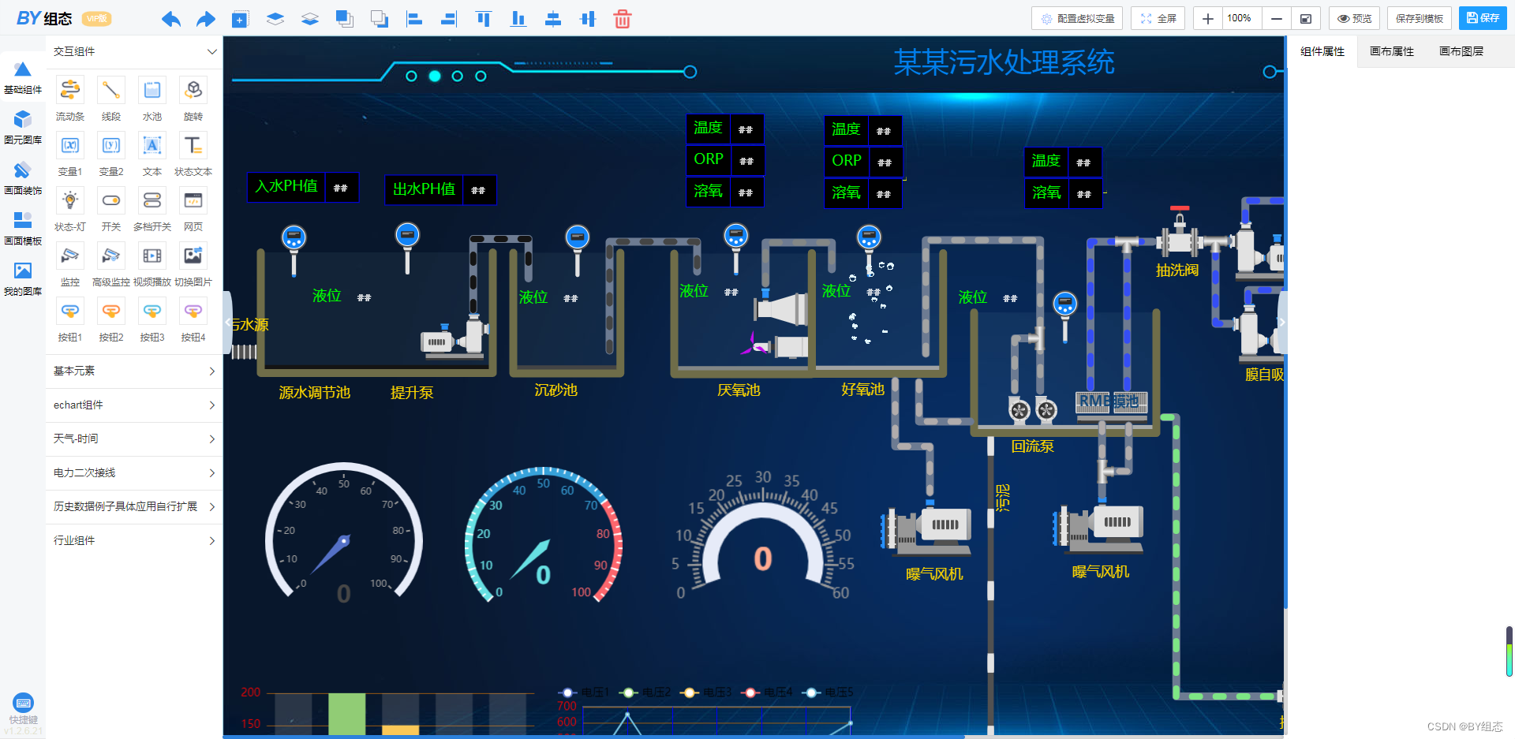Select the 文本 text component

(152, 145)
